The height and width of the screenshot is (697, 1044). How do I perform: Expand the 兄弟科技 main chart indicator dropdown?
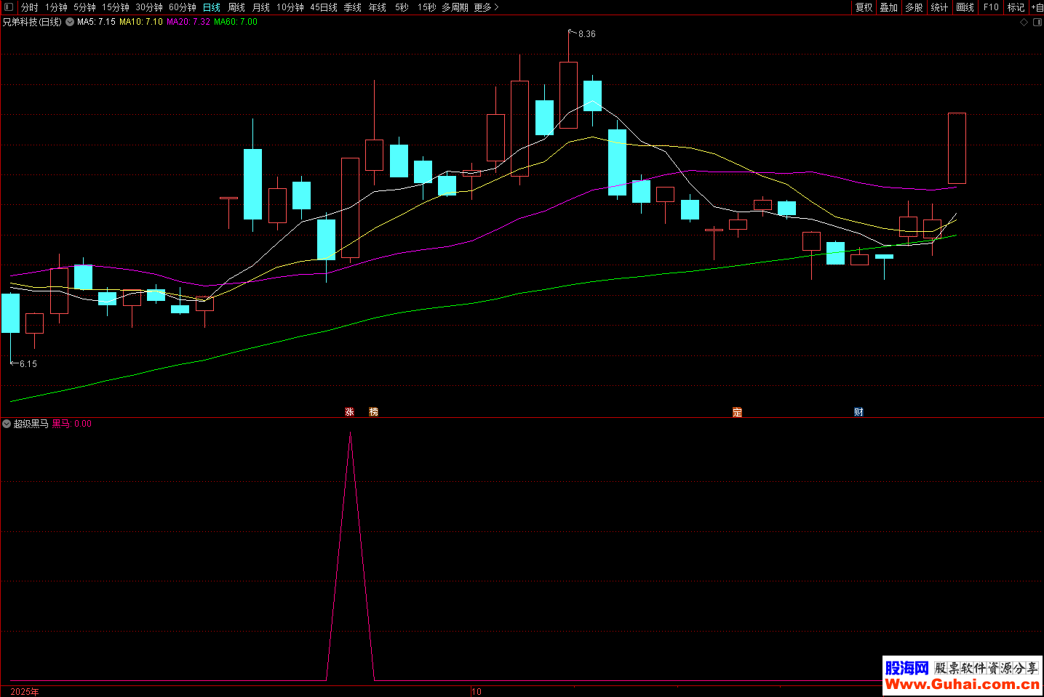pos(70,22)
